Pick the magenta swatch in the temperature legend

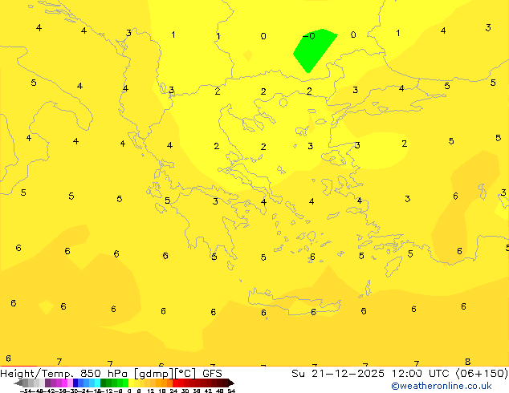pyautogui.click(x=64, y=383)
